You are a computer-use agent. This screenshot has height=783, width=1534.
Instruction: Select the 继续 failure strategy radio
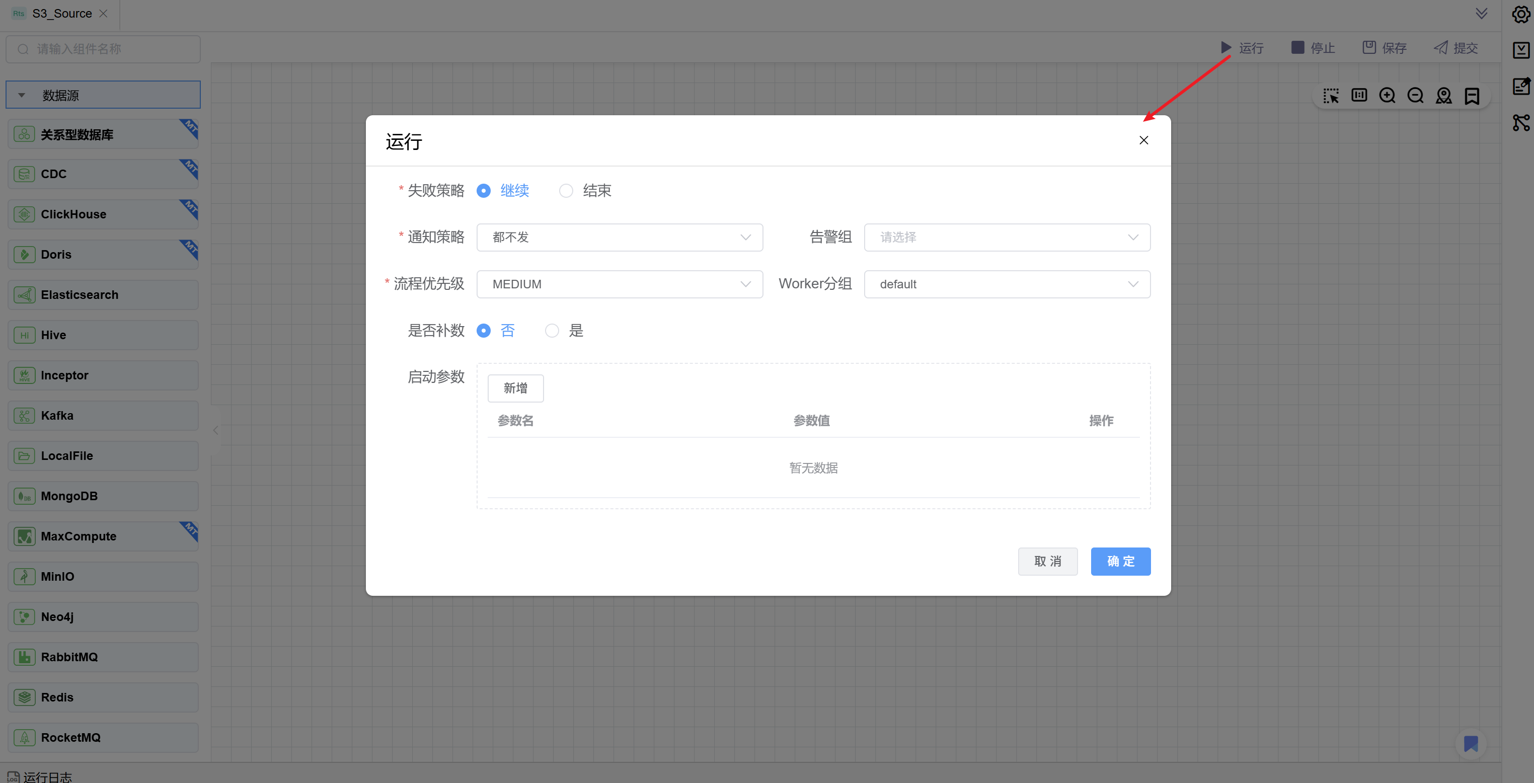pos(484,191)
